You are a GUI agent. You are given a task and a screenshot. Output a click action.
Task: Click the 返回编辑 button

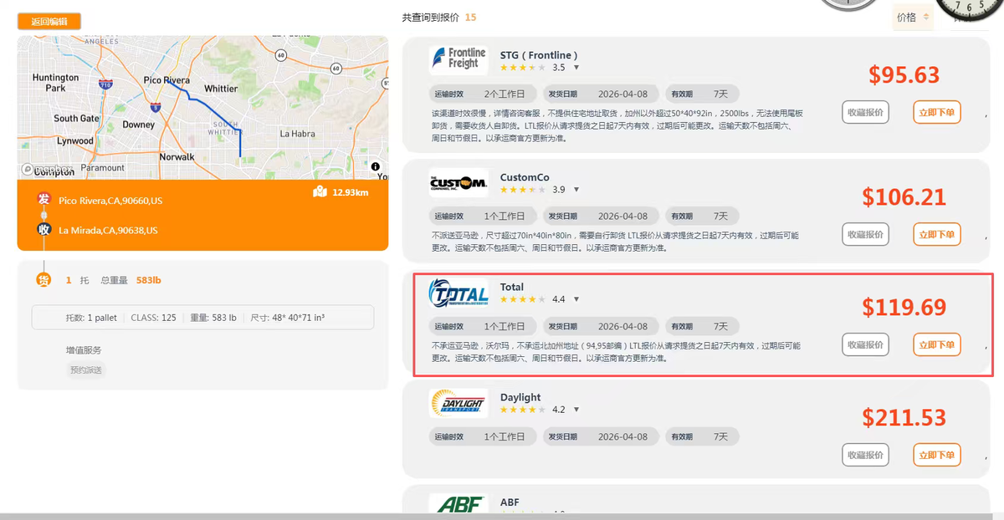[49, 22]
